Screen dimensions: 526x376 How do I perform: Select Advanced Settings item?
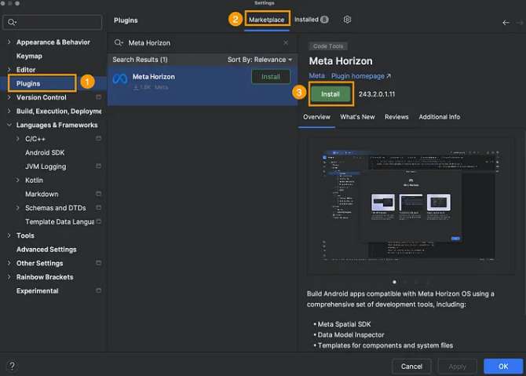coord(46,249)
